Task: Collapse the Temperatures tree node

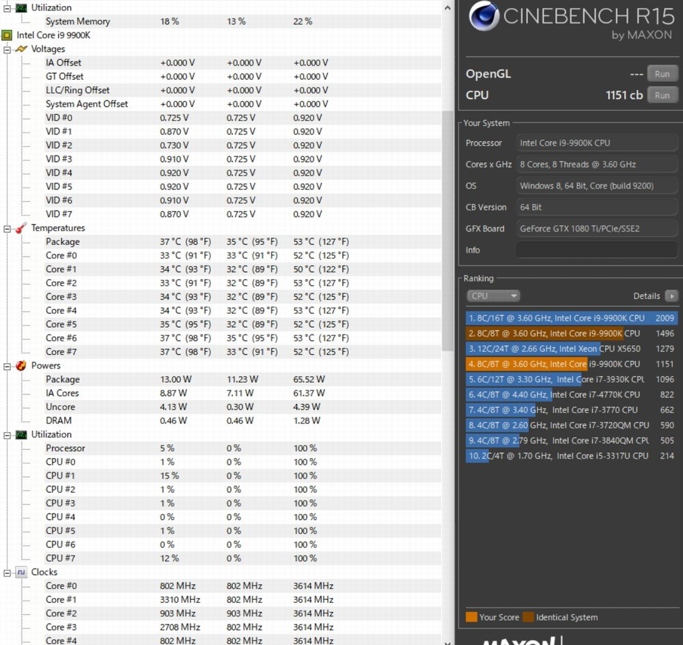Action: tap(7, 229)
